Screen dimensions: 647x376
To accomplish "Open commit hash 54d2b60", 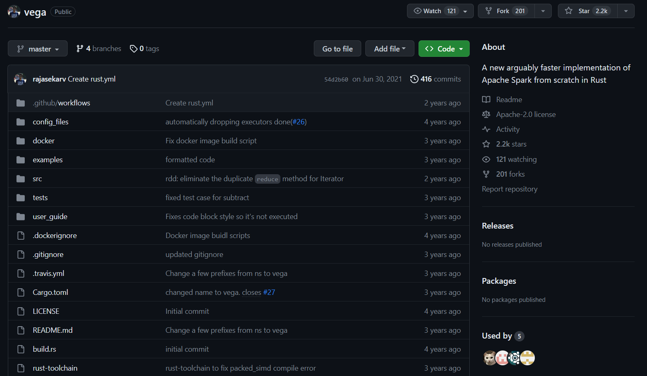I will 336,79.
